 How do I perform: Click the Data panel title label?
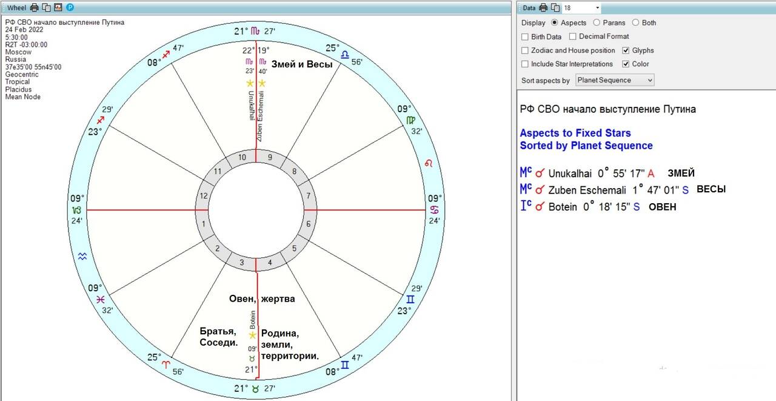pos(529,8)
